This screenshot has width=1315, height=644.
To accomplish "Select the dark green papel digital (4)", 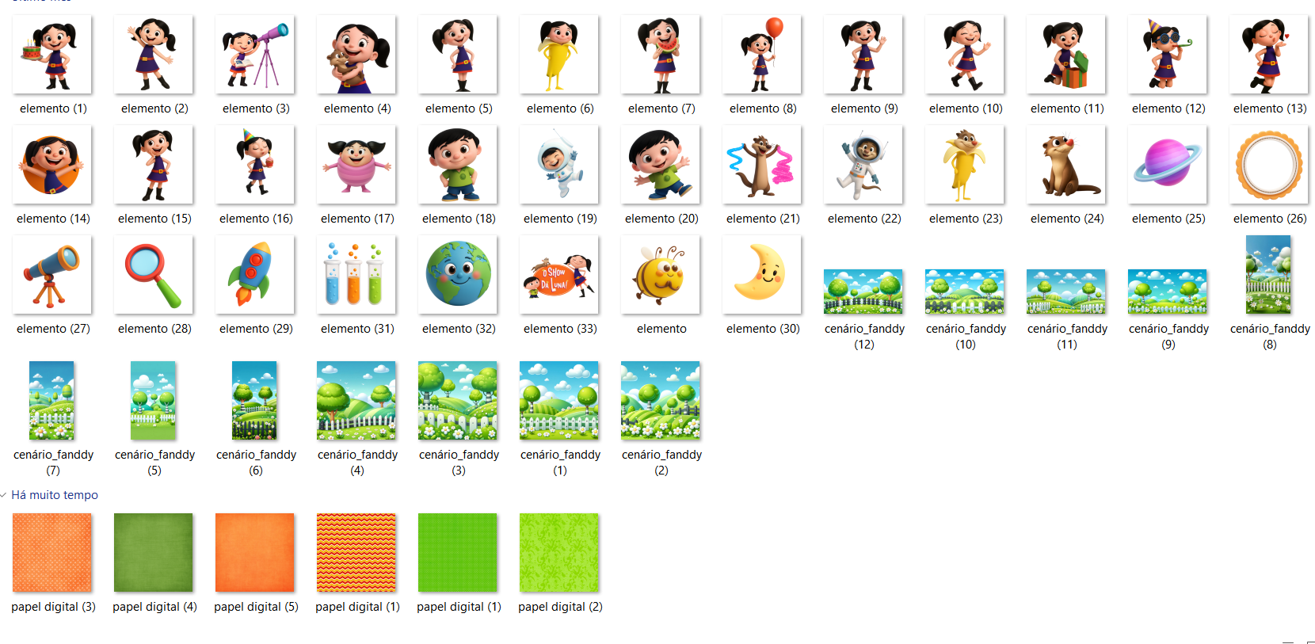I will [x=154, y=552].
